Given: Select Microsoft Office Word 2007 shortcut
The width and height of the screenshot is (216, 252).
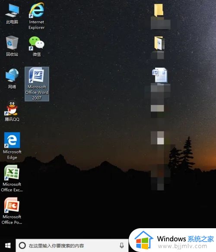Looking at the screenshot, I should [x=37, y=84].
